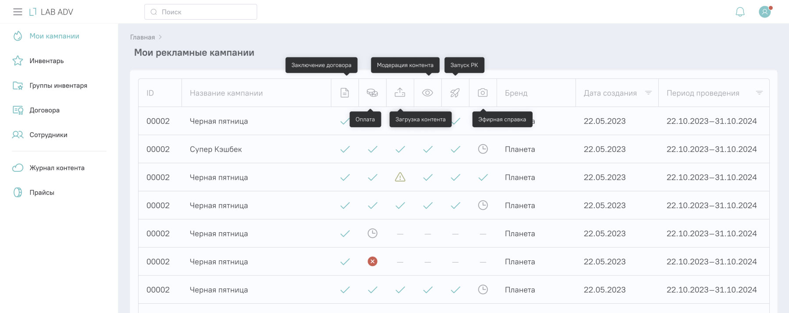Select Сотрудники in sidebar menu
Screen dimensions: 789x313
pyautogui.click(x=48, y=135)
